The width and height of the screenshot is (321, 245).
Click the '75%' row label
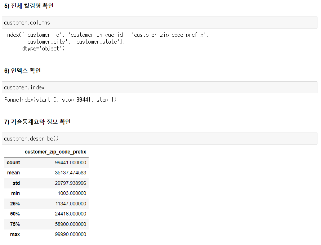tap(15, 224)
